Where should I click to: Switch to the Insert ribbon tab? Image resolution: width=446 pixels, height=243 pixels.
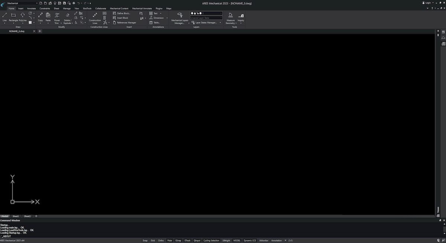pos(21,8)
